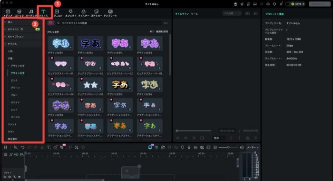
Task: Select the デザイン文字2 dark blue thumbnail
Action: point(90,43)
